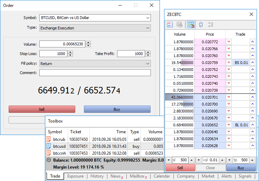Click the red Sell button in Order window
259x181 pixels.
point(42,109)
